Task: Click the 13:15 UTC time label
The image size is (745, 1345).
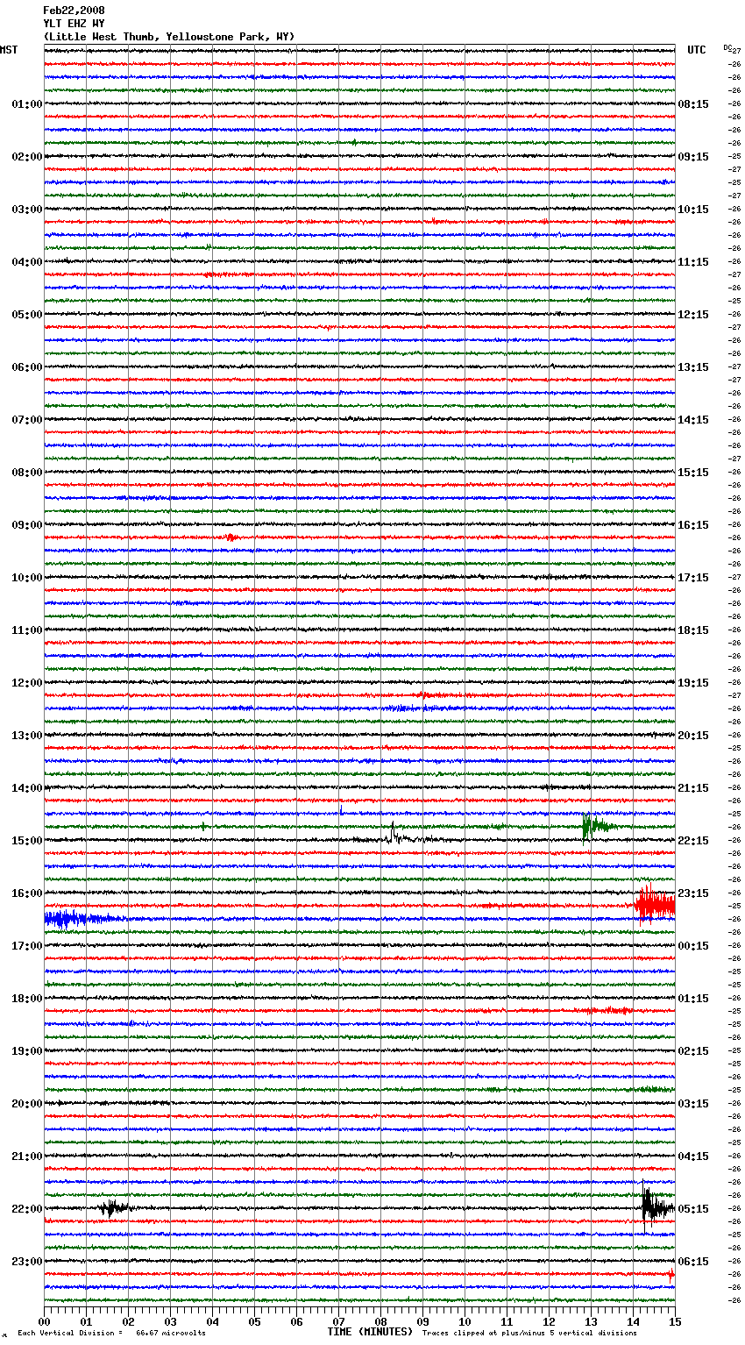Action: (693, 367)
